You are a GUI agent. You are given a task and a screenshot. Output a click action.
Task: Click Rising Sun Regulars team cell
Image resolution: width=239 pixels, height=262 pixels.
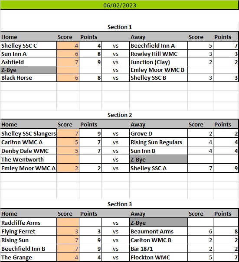pos(158,142)
